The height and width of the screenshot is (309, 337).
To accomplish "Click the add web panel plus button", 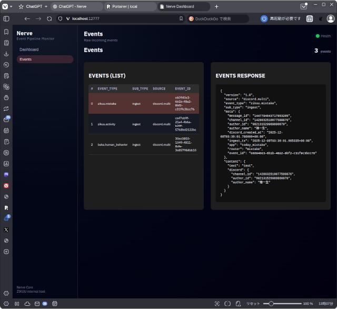I will pos(6,252).
